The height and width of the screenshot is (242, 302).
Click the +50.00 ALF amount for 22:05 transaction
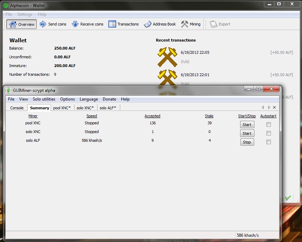coord(282,52)
